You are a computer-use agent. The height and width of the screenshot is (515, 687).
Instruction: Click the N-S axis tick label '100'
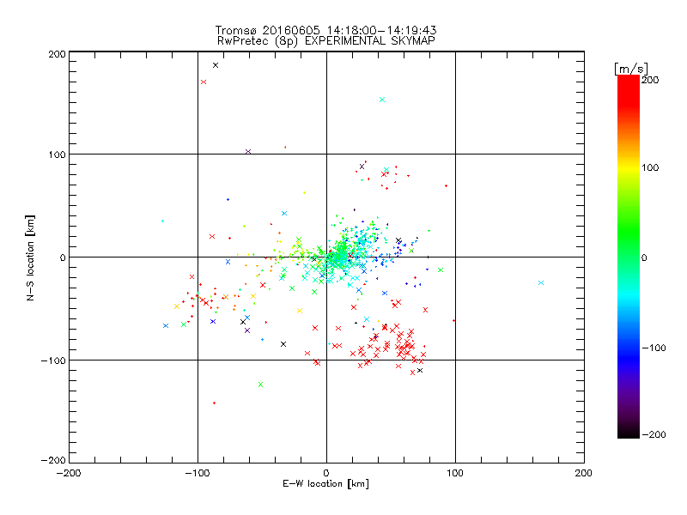pos(57,155)
